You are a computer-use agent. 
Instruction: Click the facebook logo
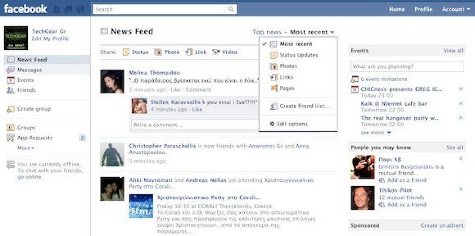(25, 9)
